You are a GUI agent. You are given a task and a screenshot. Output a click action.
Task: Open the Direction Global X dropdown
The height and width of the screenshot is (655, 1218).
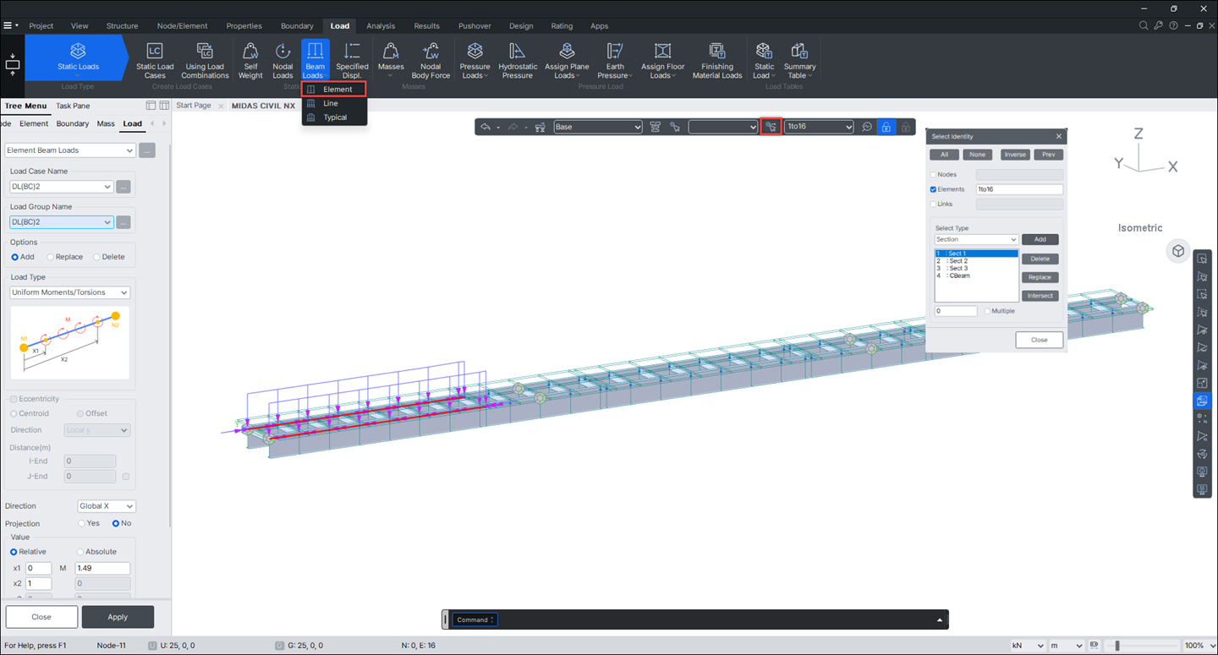[x=106, y=506]
